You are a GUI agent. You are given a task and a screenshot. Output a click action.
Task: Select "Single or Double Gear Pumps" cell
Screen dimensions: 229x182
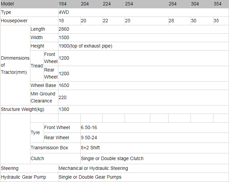pyautogui.click(x=90, y=177)
